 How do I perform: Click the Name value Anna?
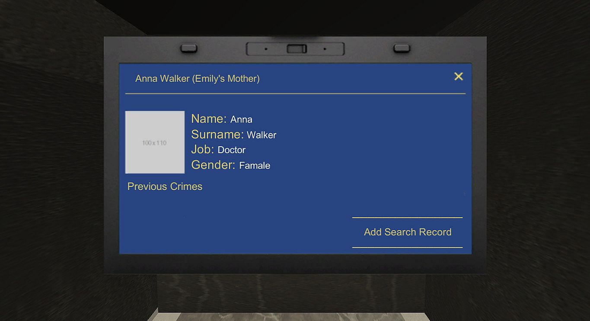click(x=241, y=119)
